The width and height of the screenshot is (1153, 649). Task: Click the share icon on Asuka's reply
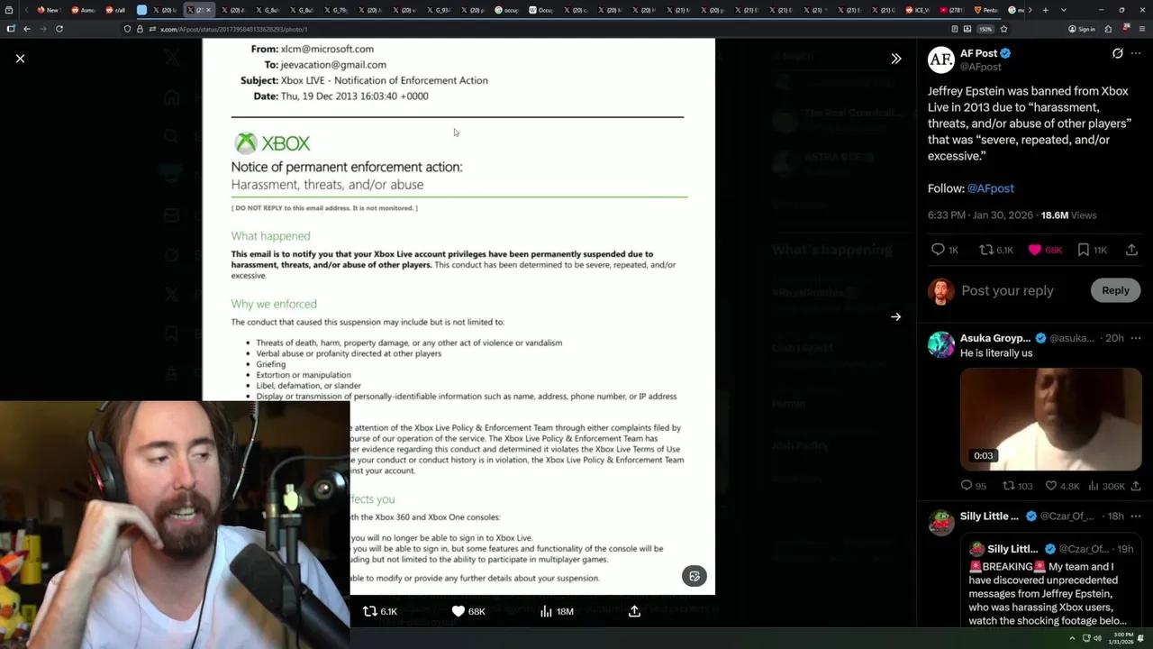click(x=1136, y=486)
